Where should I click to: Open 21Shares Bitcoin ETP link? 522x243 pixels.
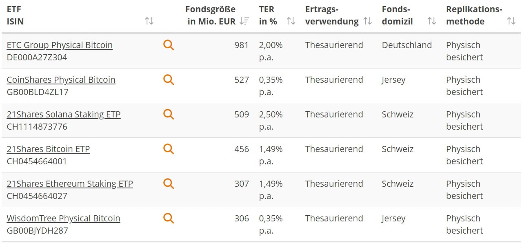pyautogui.click(x=48, y=149)
